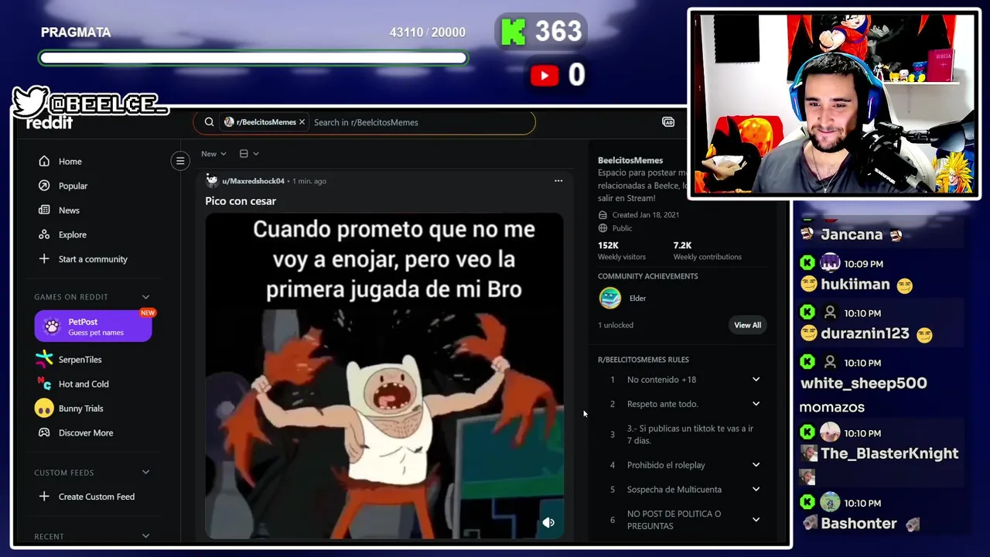Image resolution: width=990 pixels, height=557 pixels.
Task: Collapse sidebar with hamburger menu button
Action: (180, 161)
